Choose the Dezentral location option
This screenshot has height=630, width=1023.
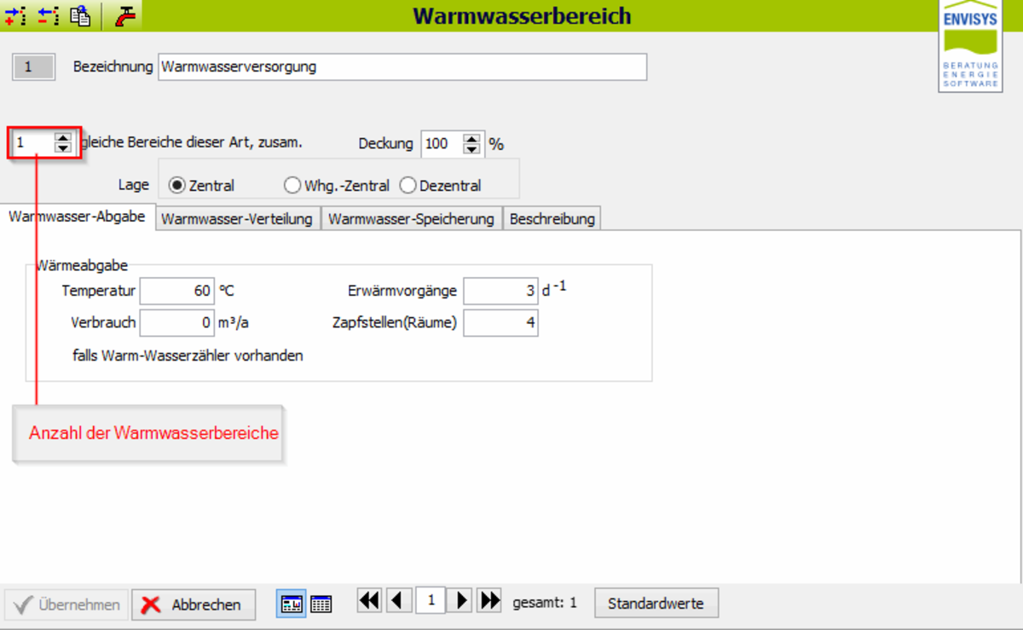pyautogui.click(x=408, y=185)
